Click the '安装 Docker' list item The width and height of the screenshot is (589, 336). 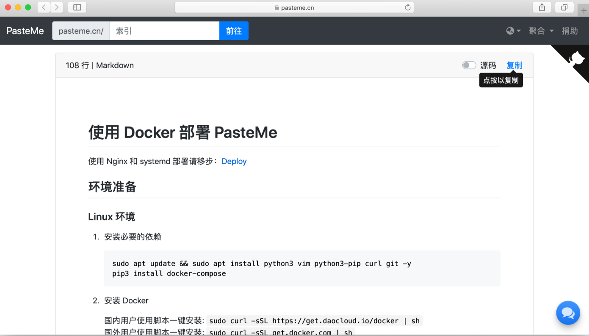tap(126, 300)
